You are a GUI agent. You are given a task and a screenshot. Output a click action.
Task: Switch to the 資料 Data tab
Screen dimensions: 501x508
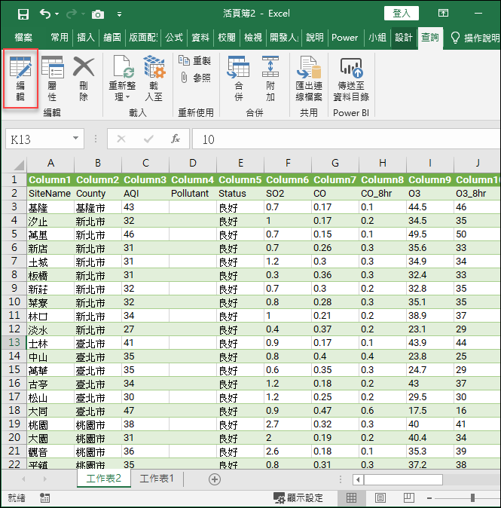[200, 38]
